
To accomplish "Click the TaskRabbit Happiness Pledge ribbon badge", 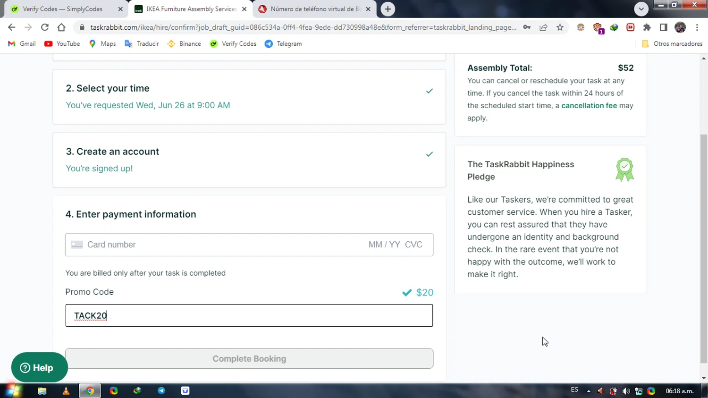I will 624,169.
